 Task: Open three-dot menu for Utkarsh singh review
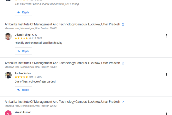tap(166, 36)
